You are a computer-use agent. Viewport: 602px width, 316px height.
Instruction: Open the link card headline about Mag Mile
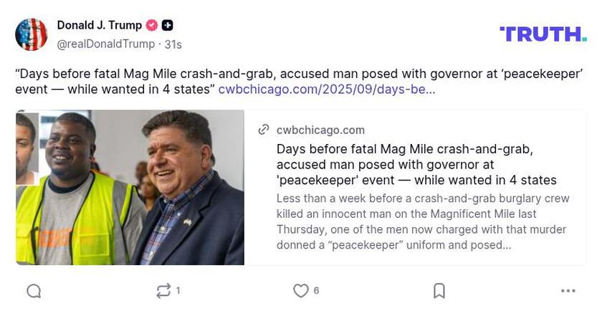[x=416, y=164]
